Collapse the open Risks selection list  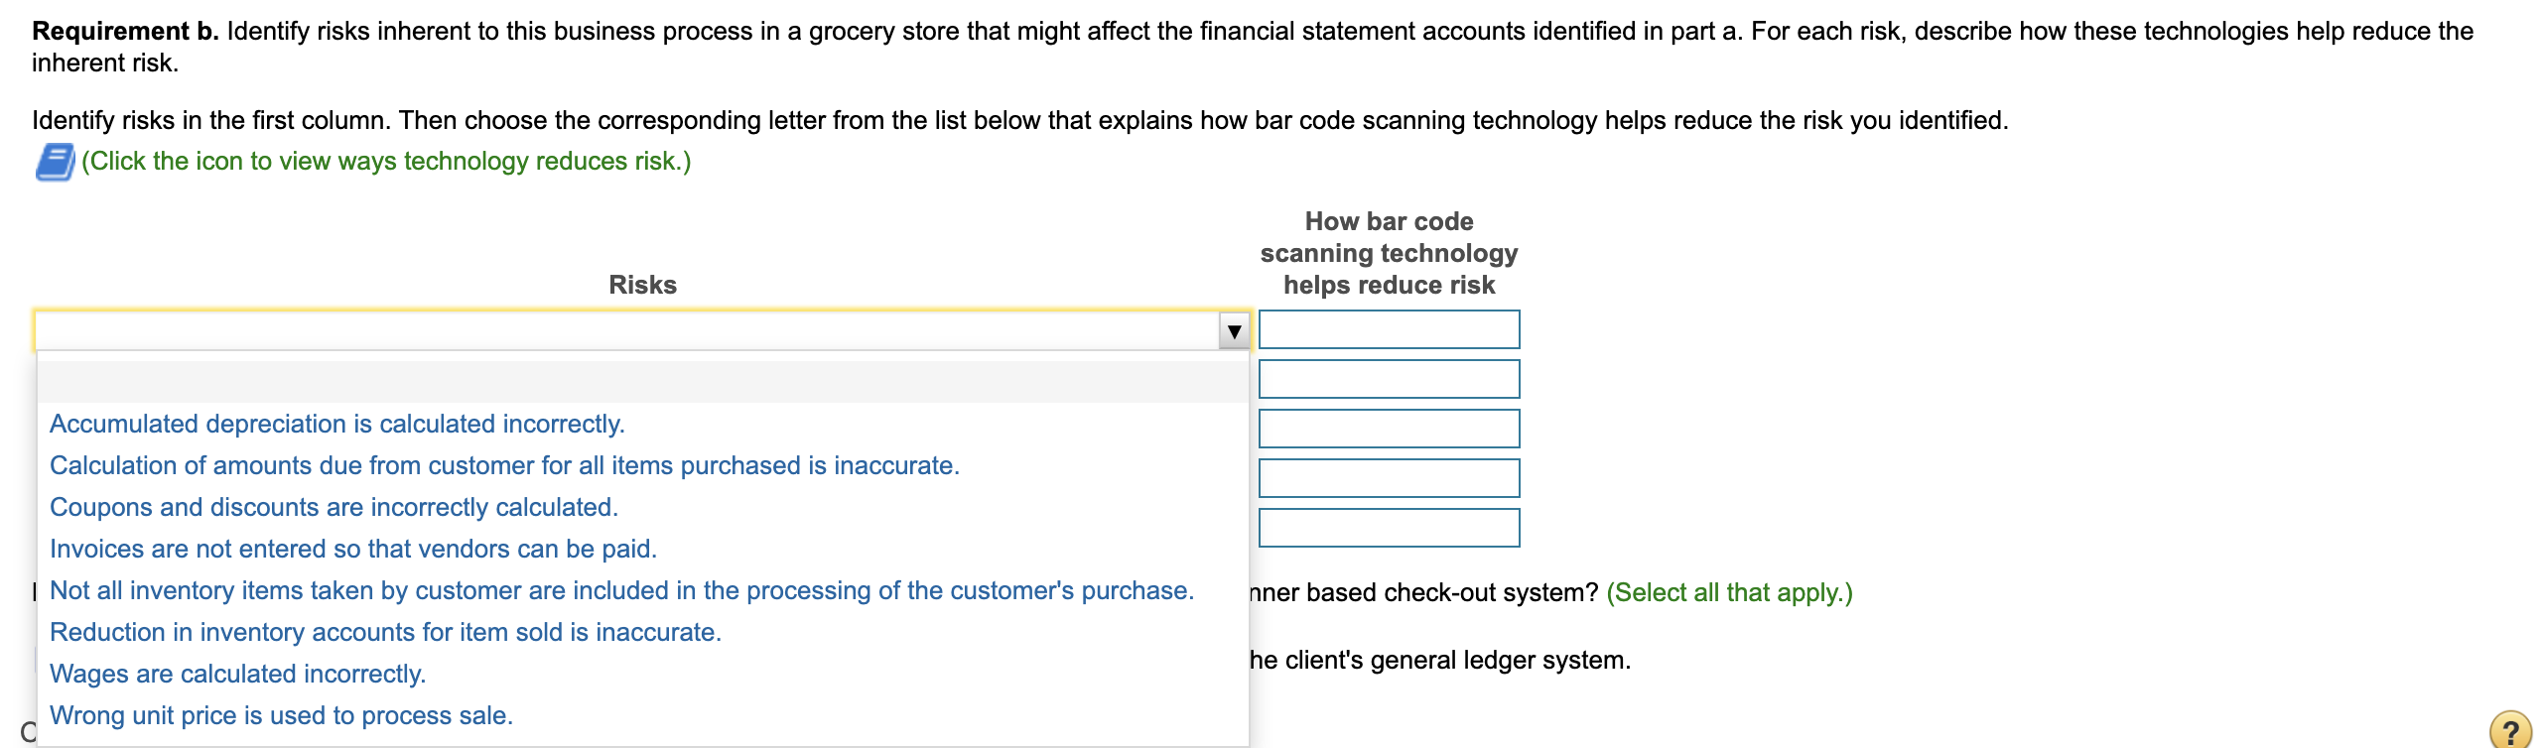[x=1234, y=329]
